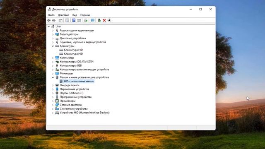Collapse the User root node
This screenshot has width=265, height=149.
(49, 26)
